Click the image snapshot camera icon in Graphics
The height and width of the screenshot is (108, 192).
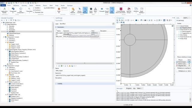121,22
